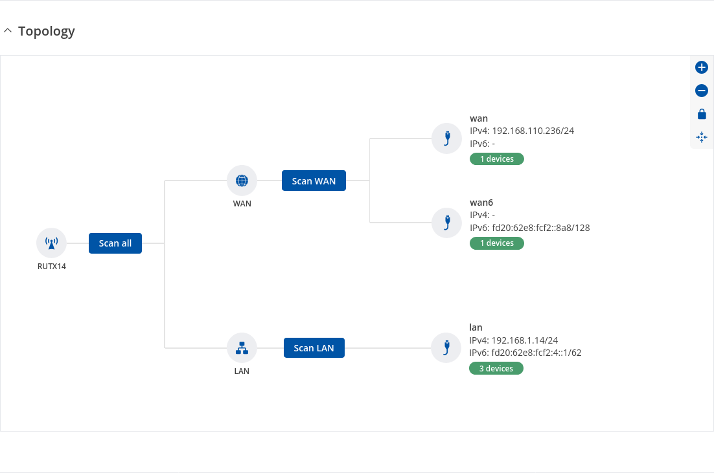The width and height of the screenshot is (714, 473).
Task: Click the WAN globe icon
Action: click(x=242, y=181)
